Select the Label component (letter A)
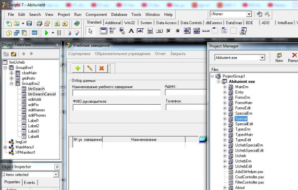The image size is (298, 190). (131, 31)
